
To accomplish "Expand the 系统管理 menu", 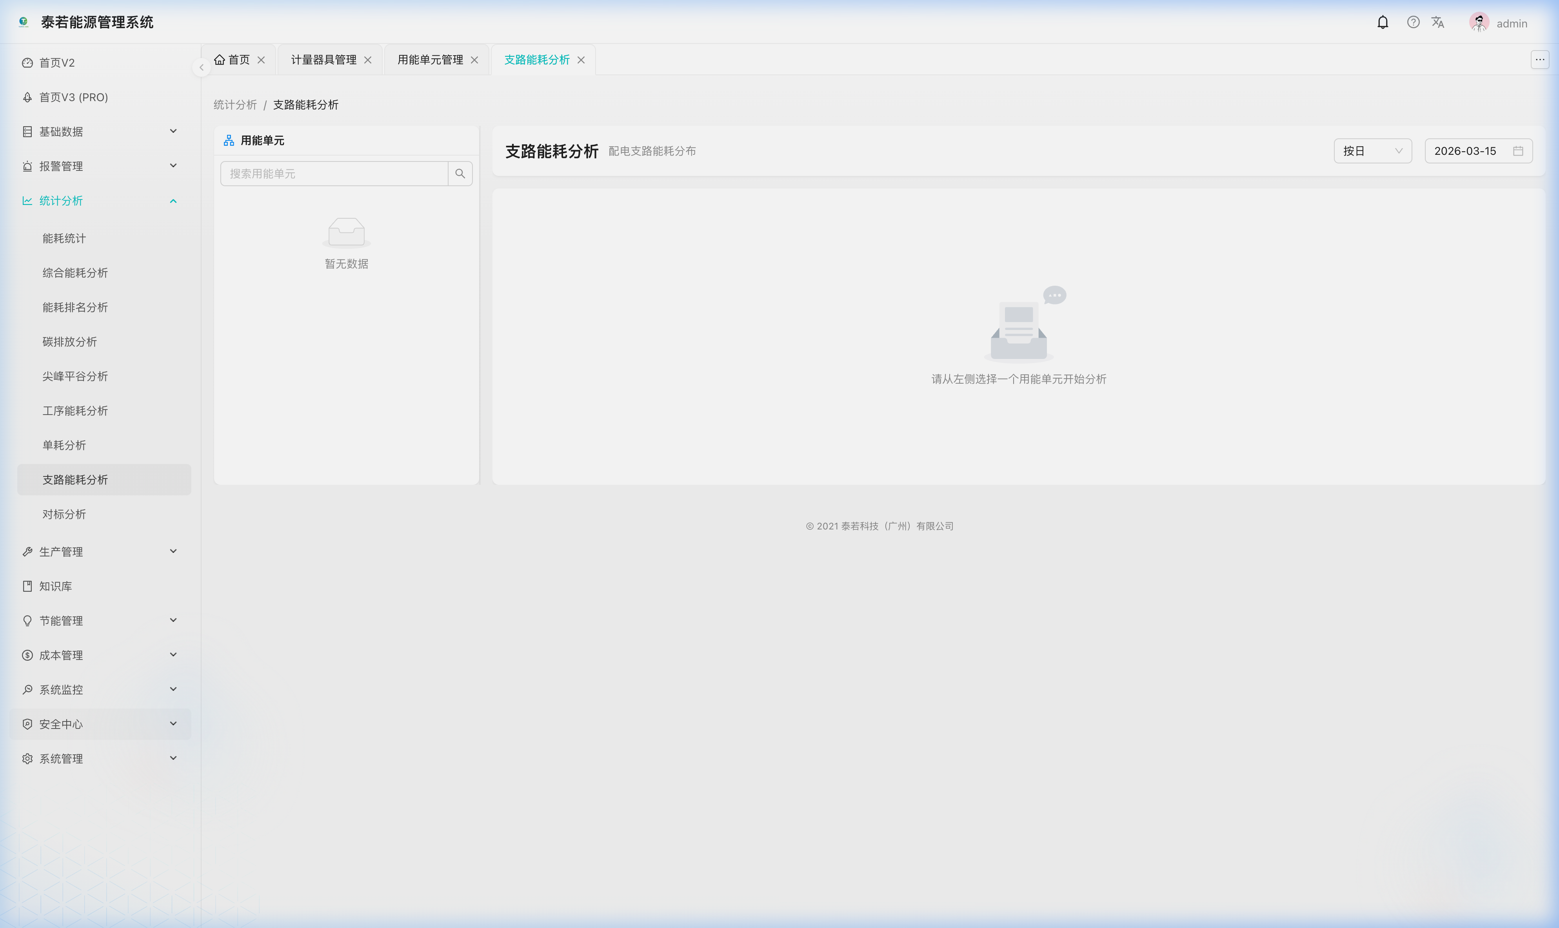I will [100, 759].
